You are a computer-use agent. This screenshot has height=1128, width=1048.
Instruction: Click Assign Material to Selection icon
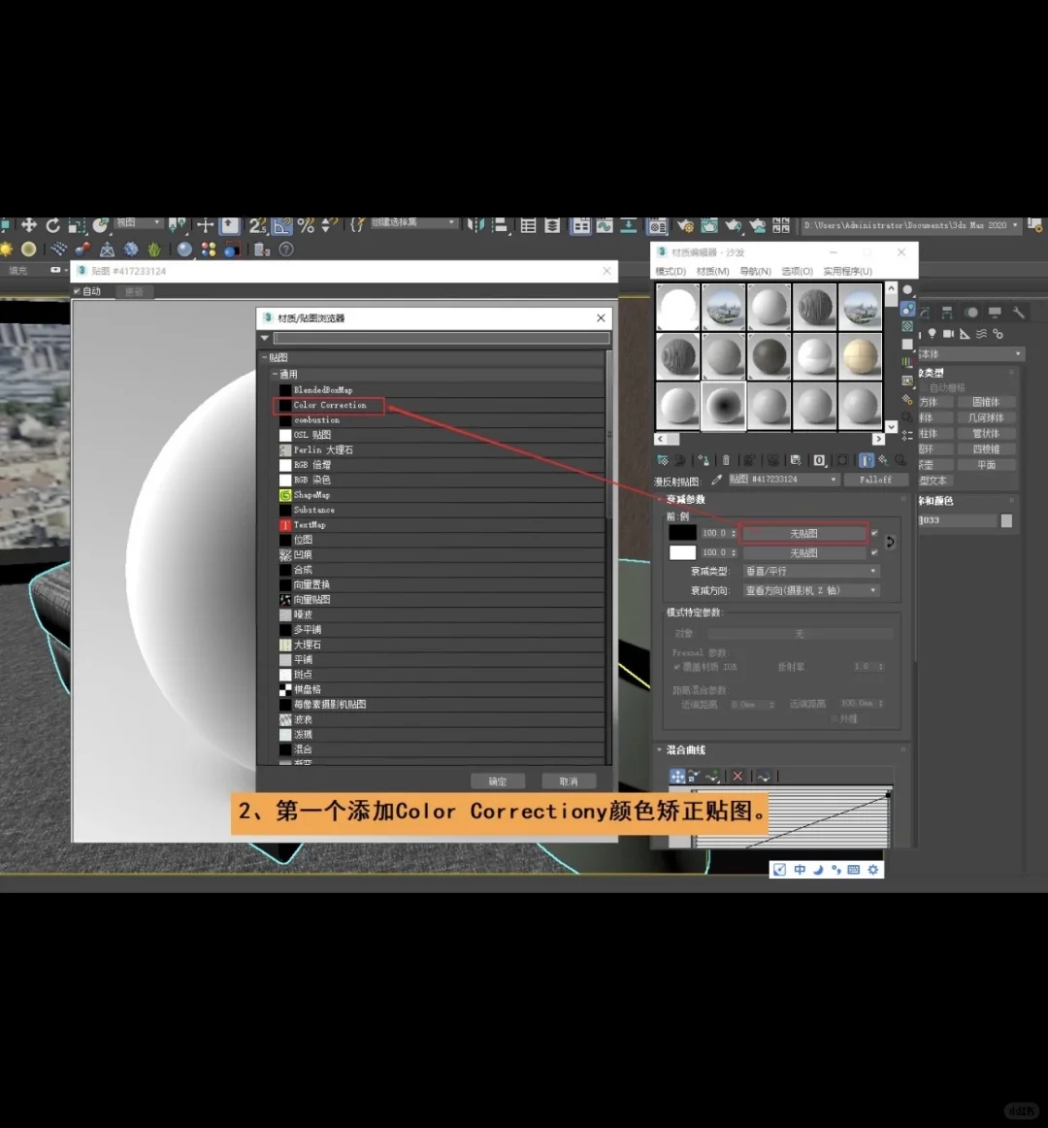point(704,460)
